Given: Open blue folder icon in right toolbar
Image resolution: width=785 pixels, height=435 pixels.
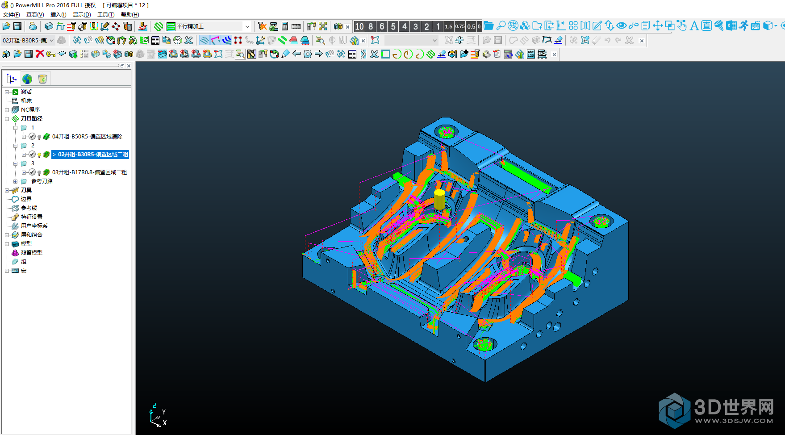Looking at the screenshot, I should (489, 26).
